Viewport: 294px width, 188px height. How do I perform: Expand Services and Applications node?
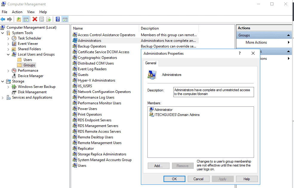point(2,97)
